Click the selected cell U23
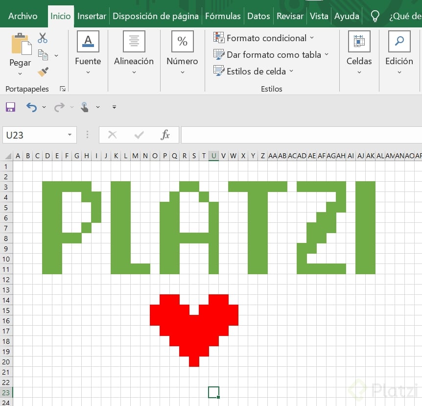This screenshot has height=406, width=422. [213, 392]
